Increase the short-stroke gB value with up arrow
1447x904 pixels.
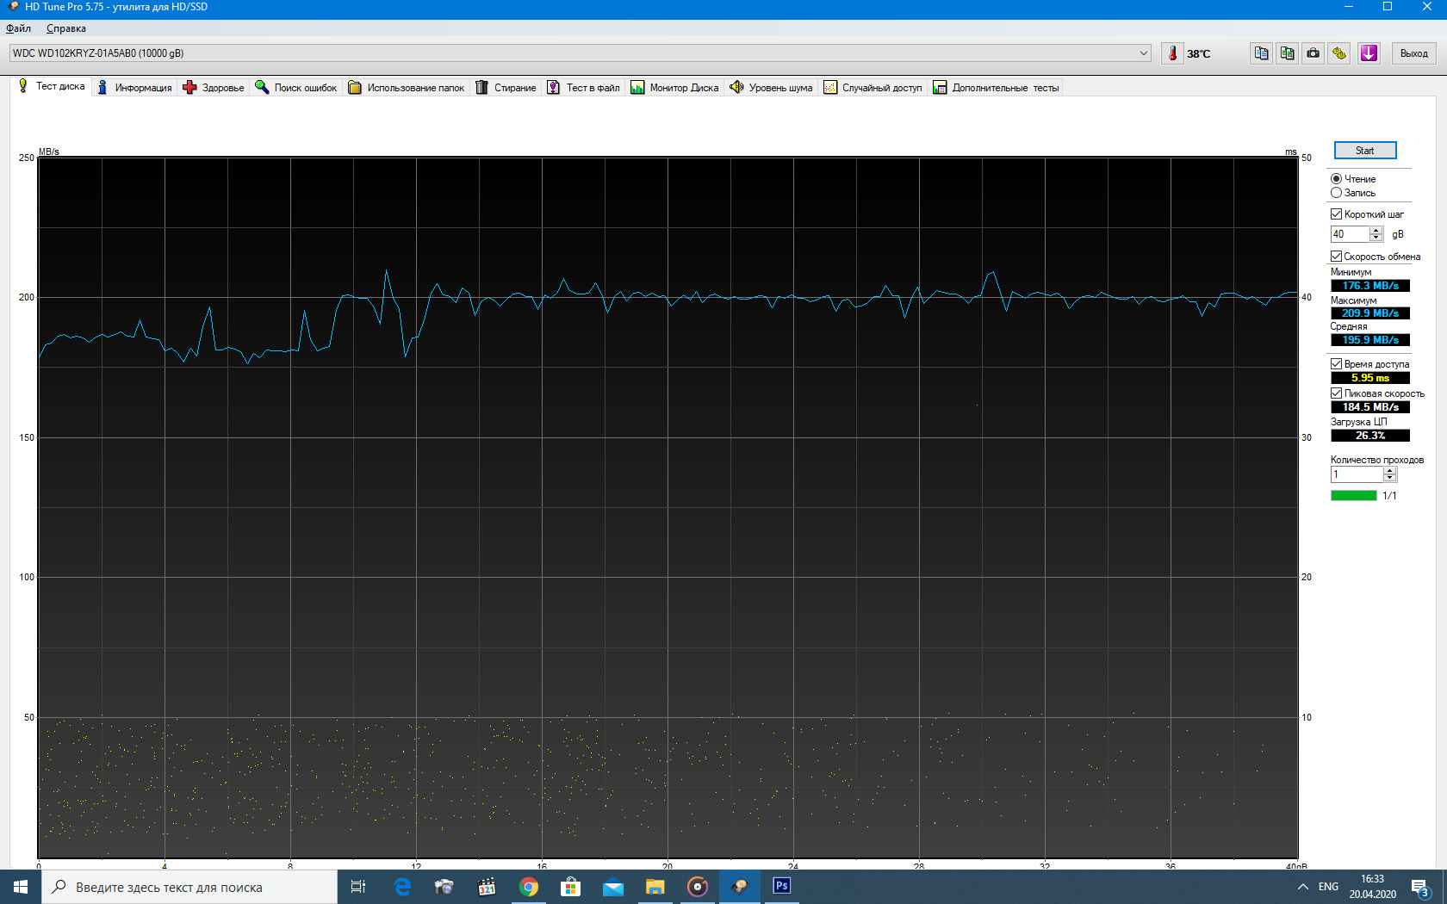click(x=1376, y=231)
